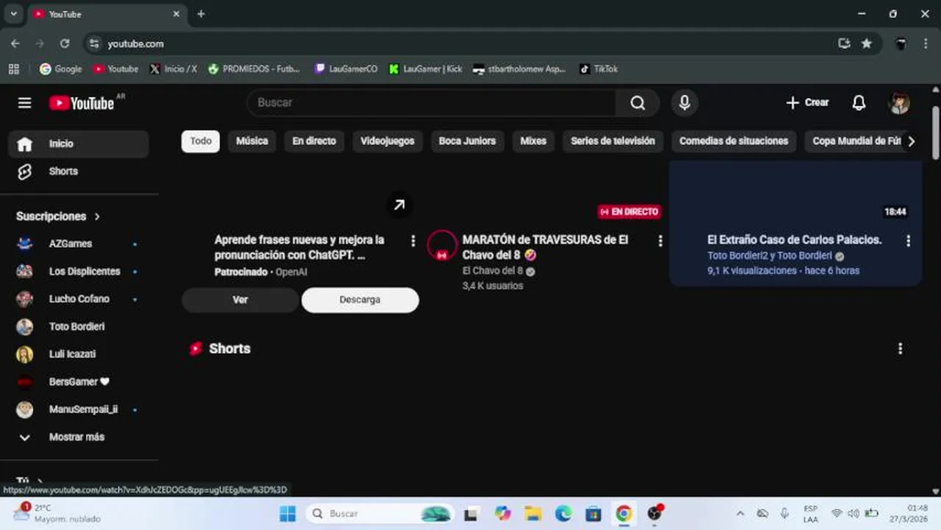
Task: Open MARATÓN de TRAVESURAS video title
Action: 545,247
